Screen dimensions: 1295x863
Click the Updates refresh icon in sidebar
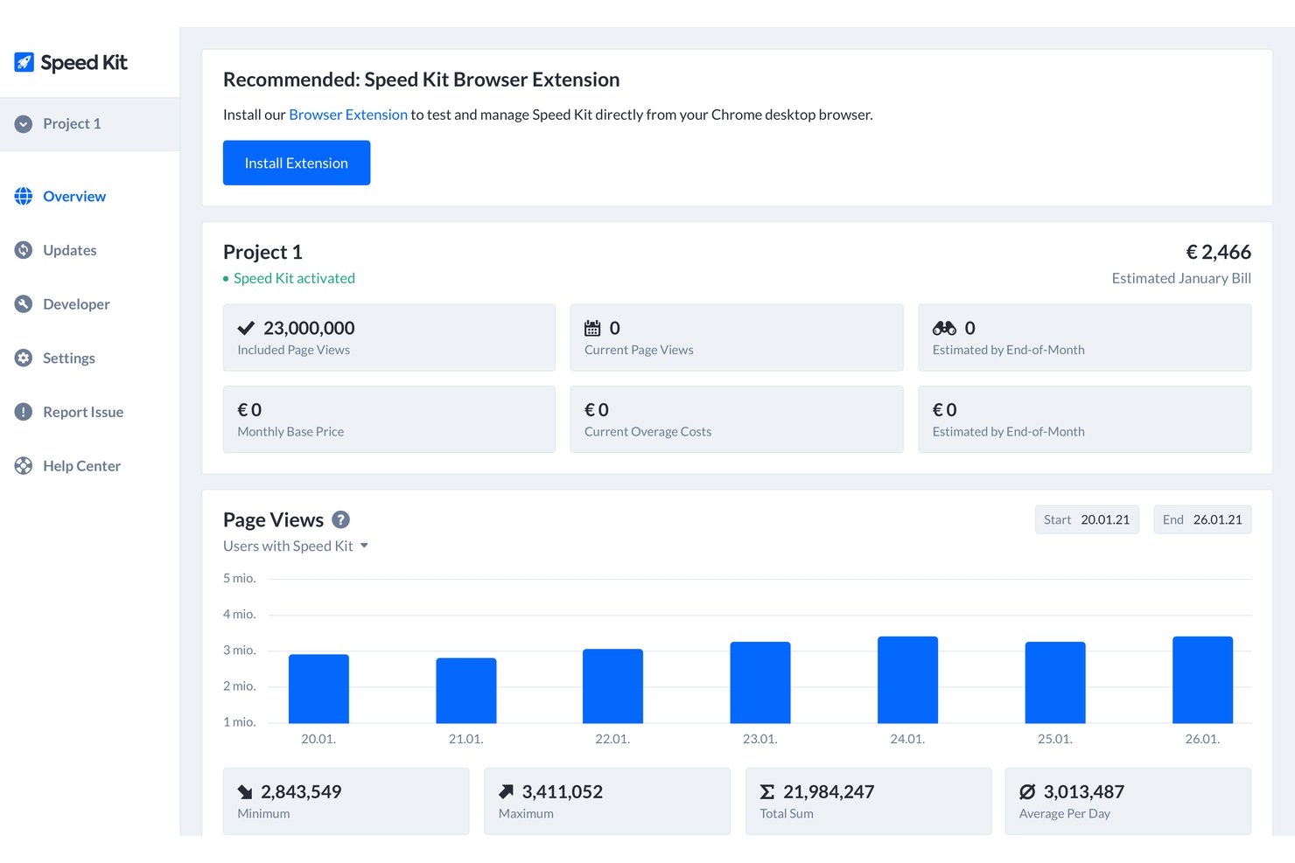24,250
